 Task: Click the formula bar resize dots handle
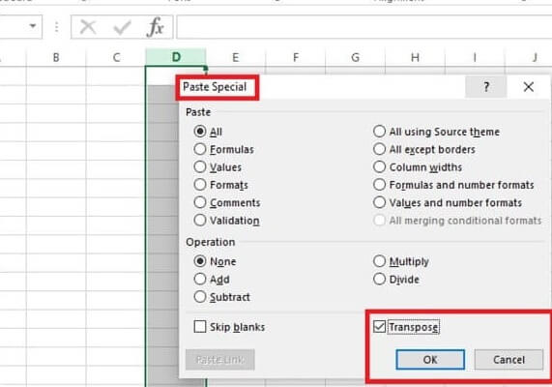click(x=56, y=27)
